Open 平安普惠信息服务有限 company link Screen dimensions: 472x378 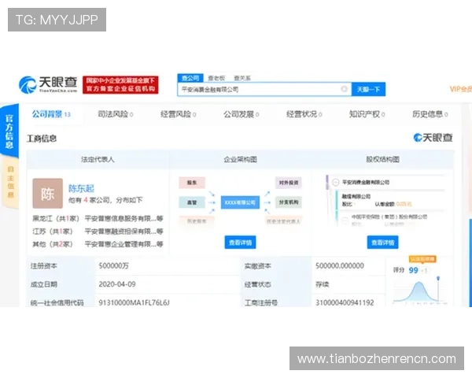coord(124,218)
